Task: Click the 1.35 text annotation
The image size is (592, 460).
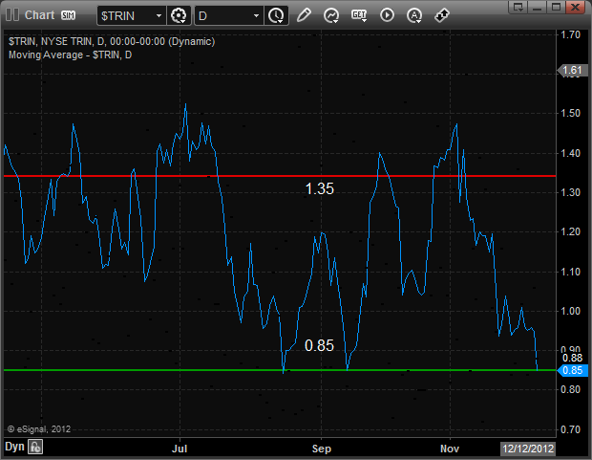Action: (320, 188)
